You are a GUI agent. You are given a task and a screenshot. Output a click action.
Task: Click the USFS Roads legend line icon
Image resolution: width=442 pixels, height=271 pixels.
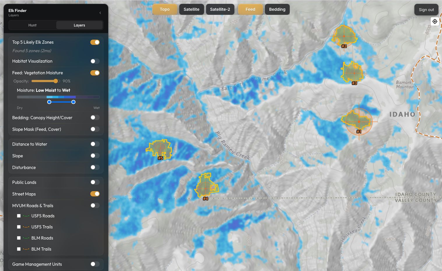[26, 216]
